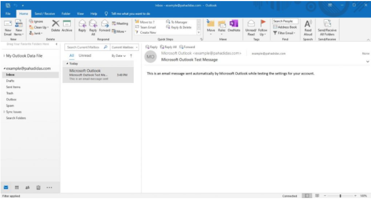
Task: Select the Team Email quick step
Action: [146, 27]
